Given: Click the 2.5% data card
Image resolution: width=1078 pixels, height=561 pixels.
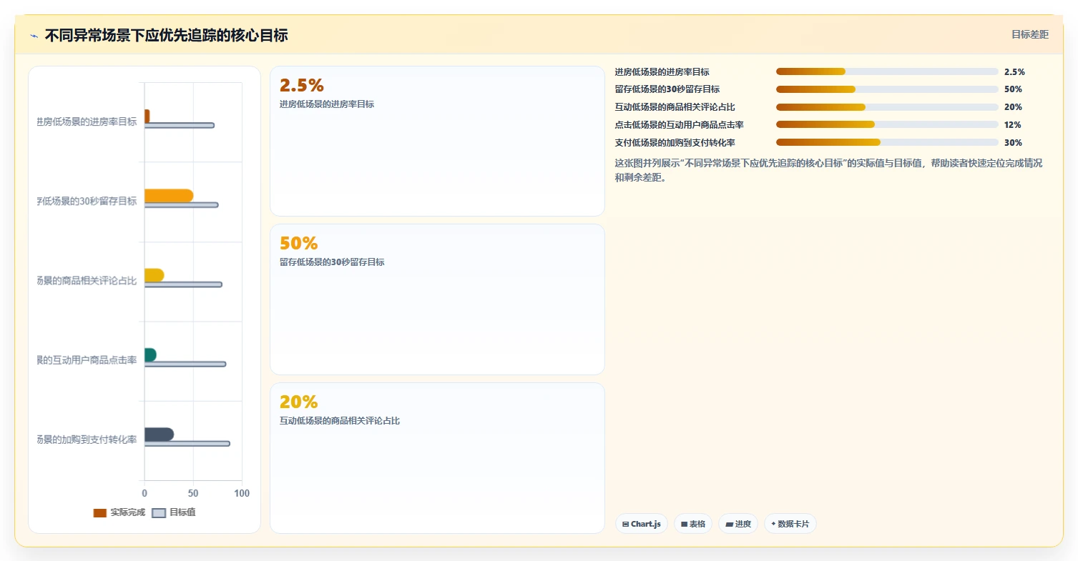Looking at the screenshot, I should click(437, 142).
